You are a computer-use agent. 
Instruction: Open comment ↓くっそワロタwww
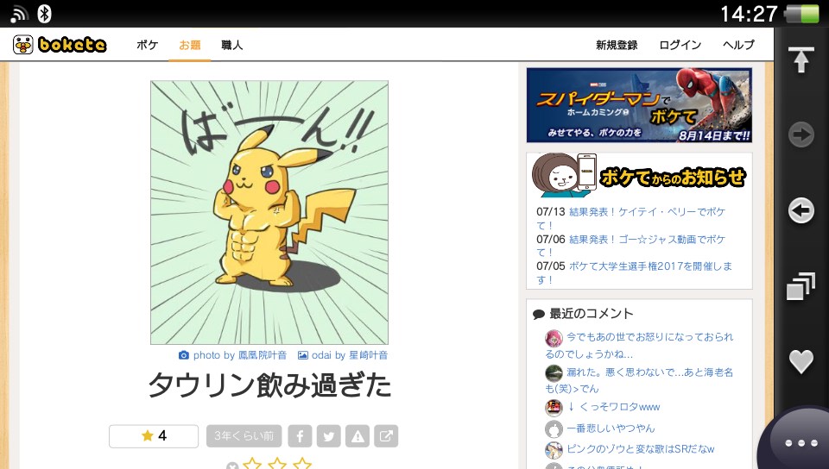(x=613, y=407)
